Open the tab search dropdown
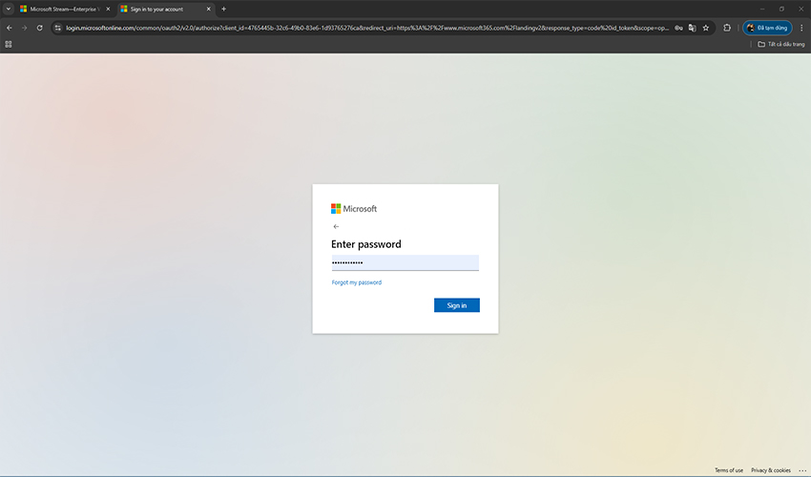The image size is (811, 477). tap(9, 9)
